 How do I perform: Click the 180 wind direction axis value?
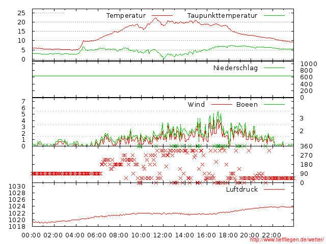tap(306, 165)
